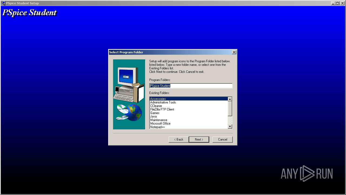Close the Select Program Folder dialog
The height and width of the screenshot is (195, 346).
click(234, 52)
